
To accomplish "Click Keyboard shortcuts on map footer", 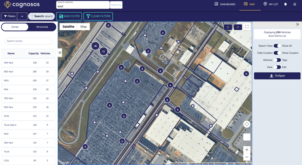I will point(179,164).
